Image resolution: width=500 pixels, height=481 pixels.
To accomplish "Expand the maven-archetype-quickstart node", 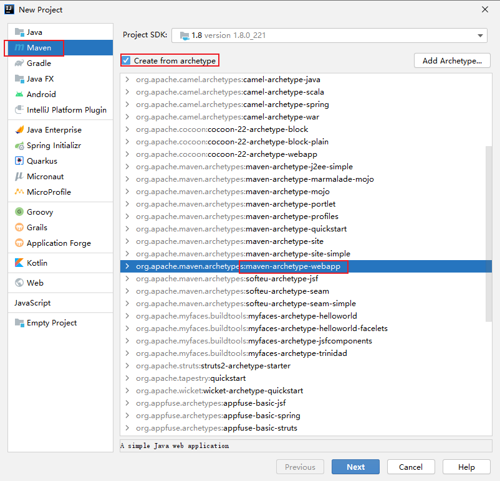I will point(128,229).
